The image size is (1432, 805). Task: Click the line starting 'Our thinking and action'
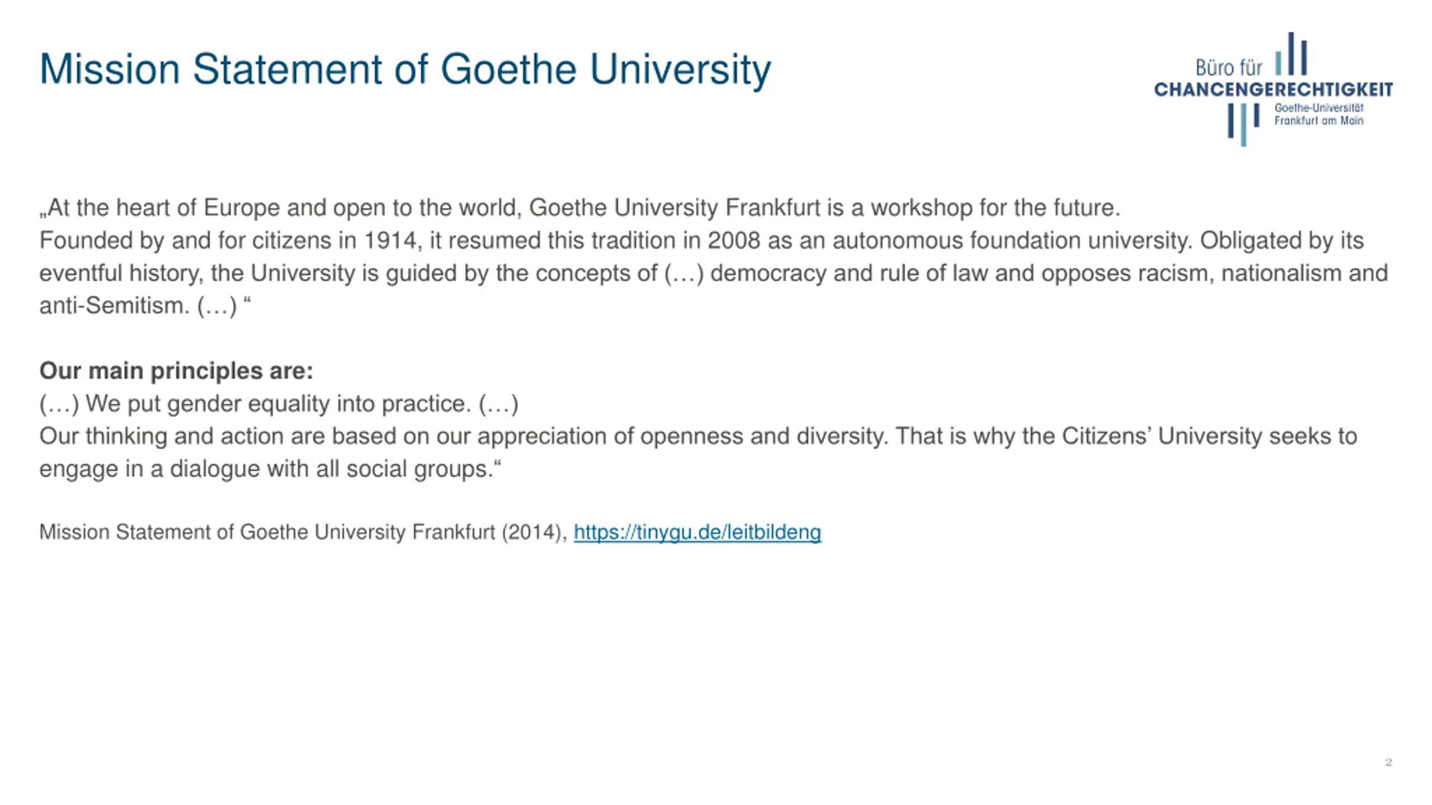tap(698, 436)
